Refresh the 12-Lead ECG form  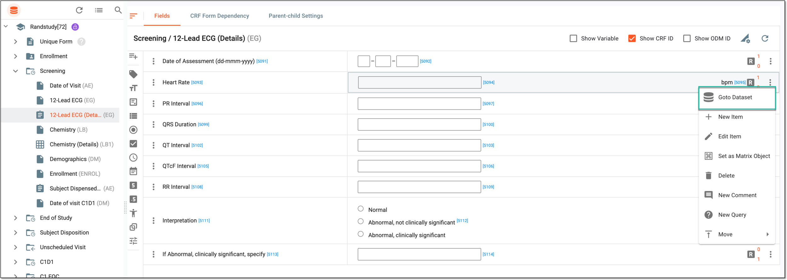coord(765,38)
